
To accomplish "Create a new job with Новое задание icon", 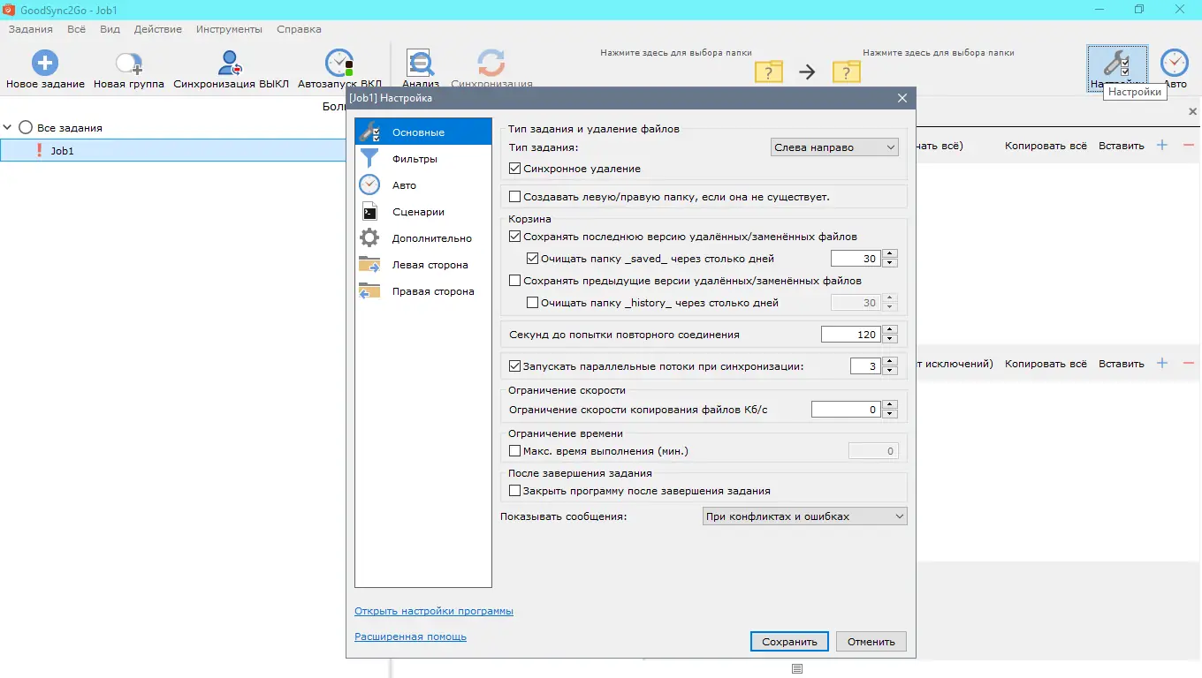I will 44,61.
